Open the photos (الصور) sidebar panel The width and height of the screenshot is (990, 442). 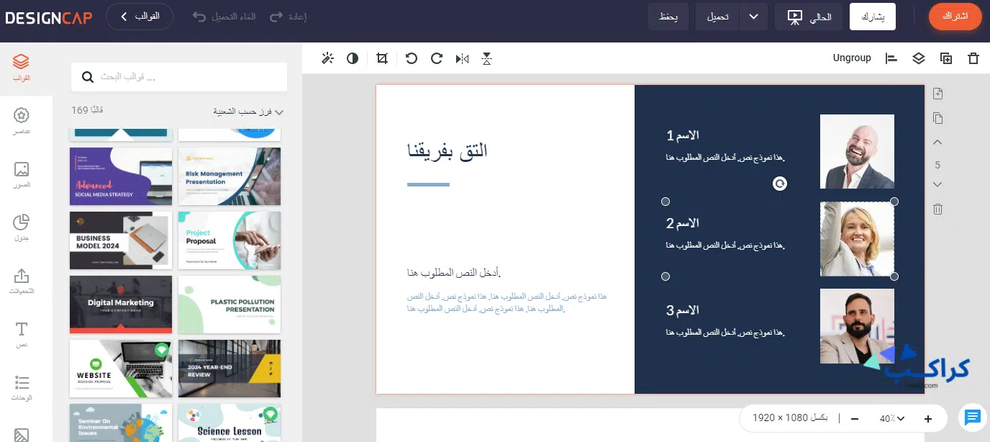(22, 174)
